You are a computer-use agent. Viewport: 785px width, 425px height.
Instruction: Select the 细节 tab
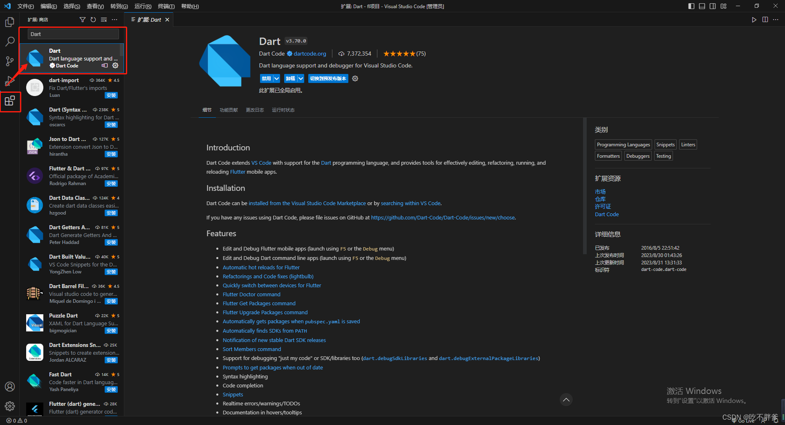pos(207,110)
